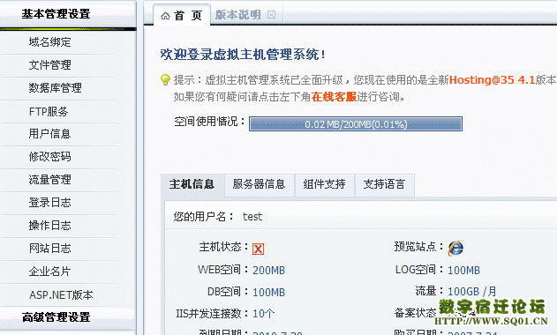Screen dimensions: 557x335
Task: Open 用户信息 in the sidebar
Action: (50, 134)
